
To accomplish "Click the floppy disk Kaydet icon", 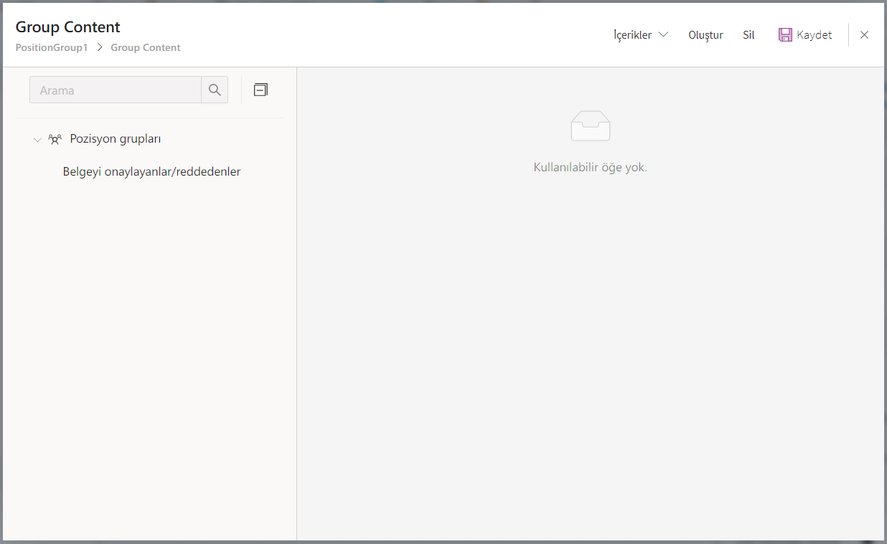I will click(x=785, y=35).
